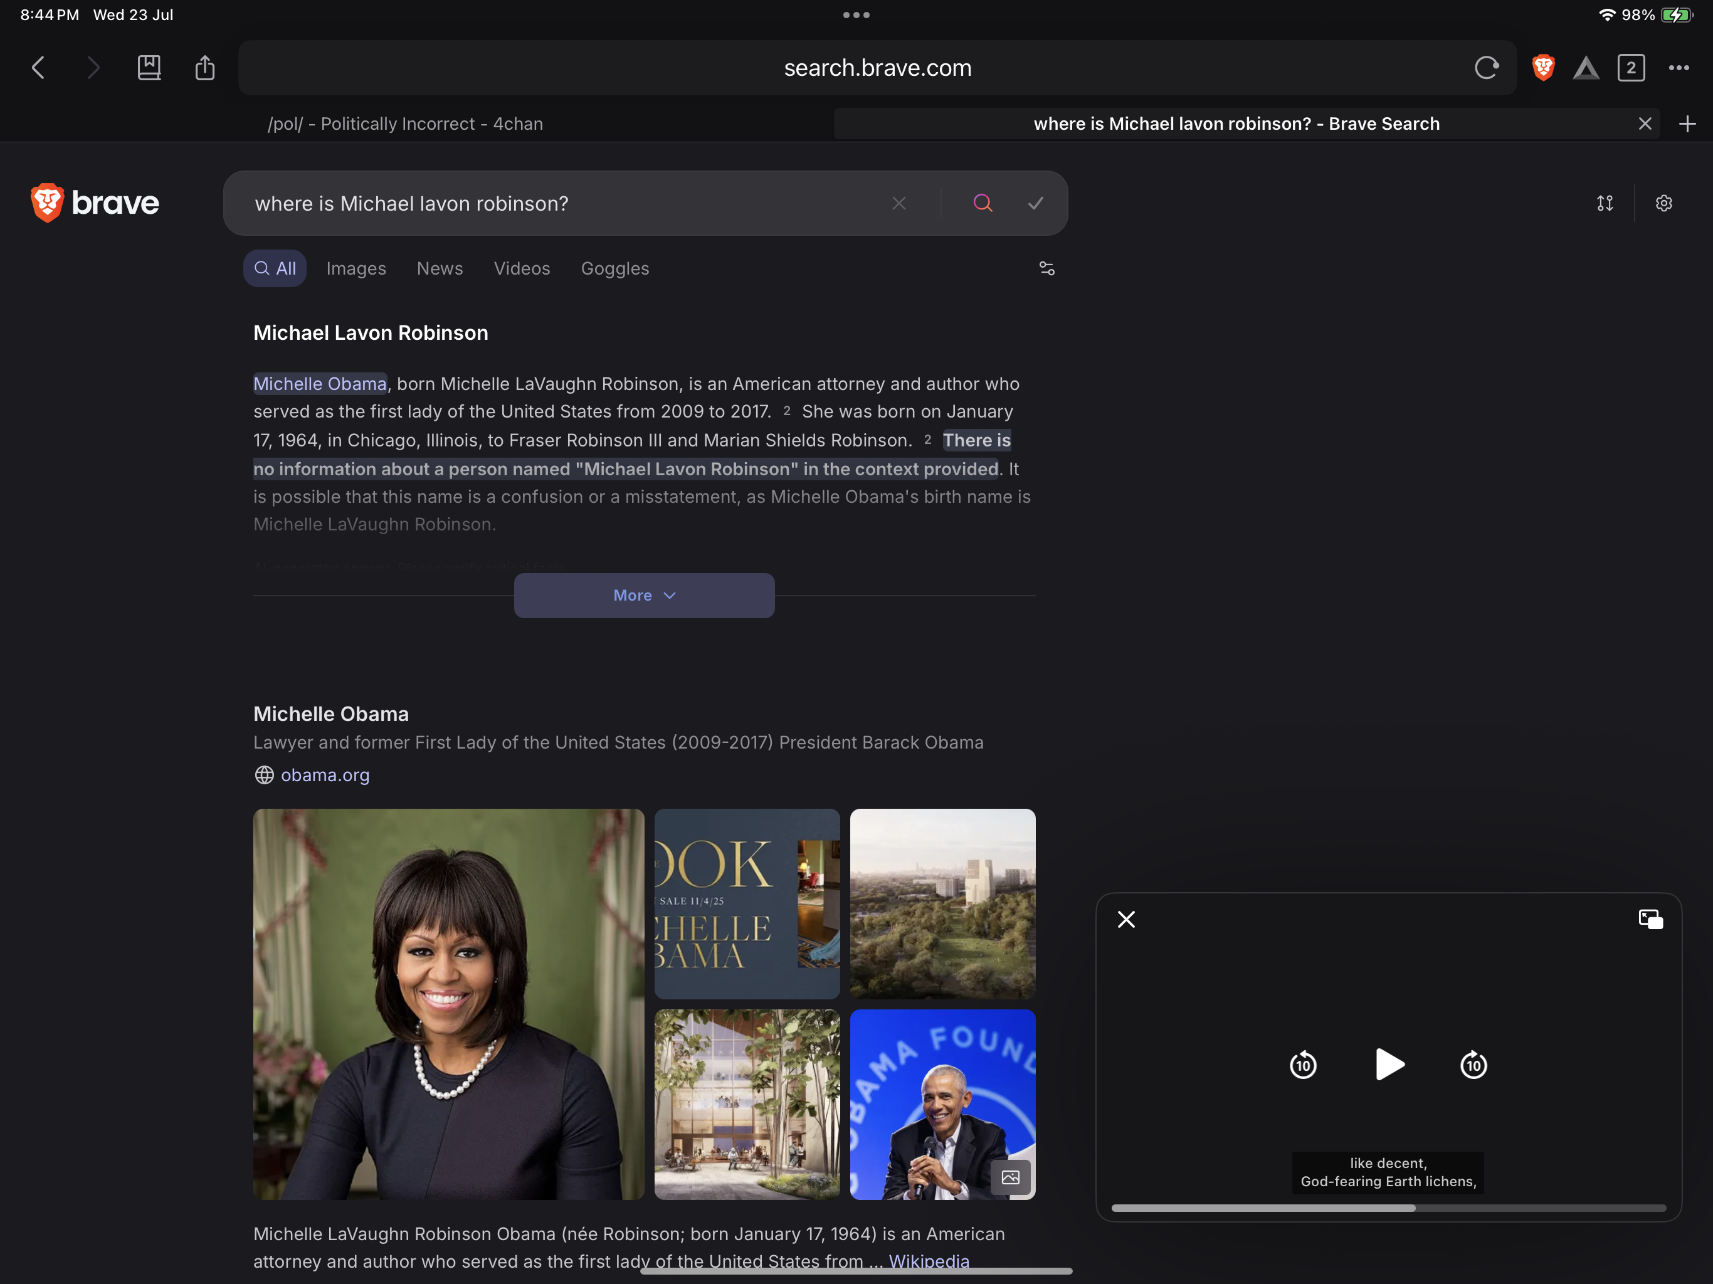Switch to Images results tab
Screen dimensions: 1713x1284
pos(356,269)
